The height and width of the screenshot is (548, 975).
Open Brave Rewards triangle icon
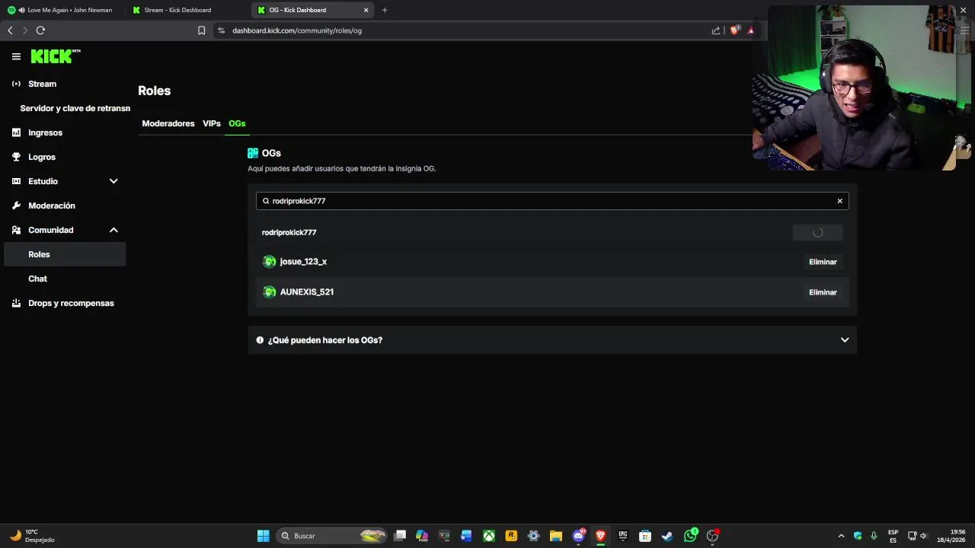(x=751, y=30)
